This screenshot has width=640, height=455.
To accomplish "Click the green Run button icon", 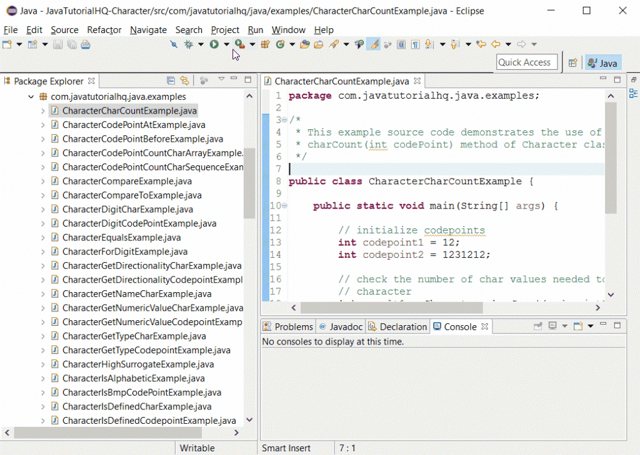I will 214,44.
